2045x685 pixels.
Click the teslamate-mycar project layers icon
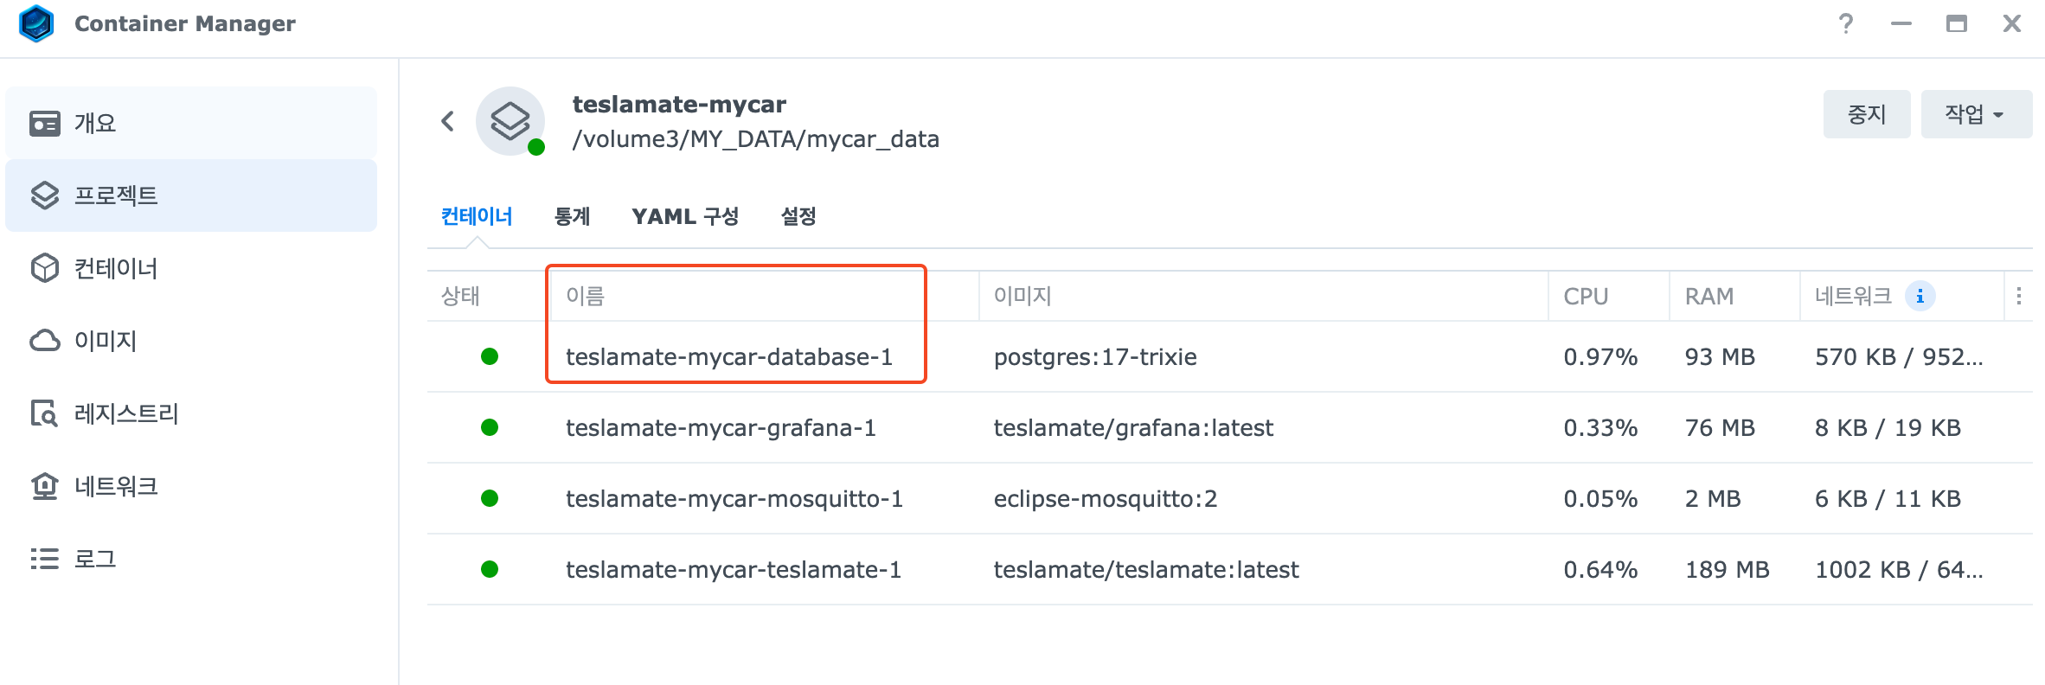coord(510,121)
